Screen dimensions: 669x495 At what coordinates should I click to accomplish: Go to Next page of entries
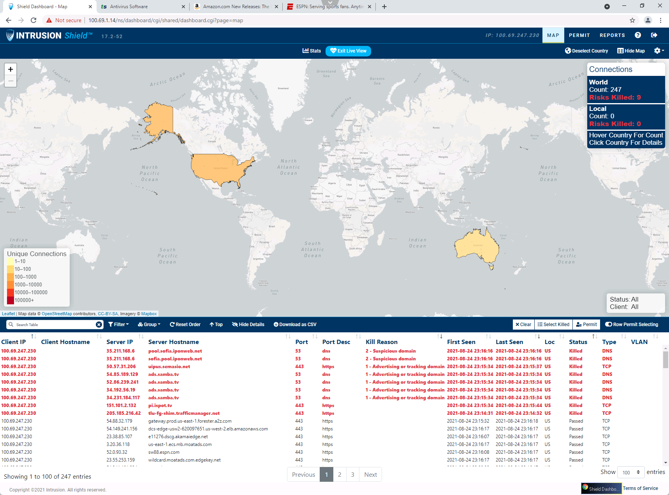(x=370, y=474)
